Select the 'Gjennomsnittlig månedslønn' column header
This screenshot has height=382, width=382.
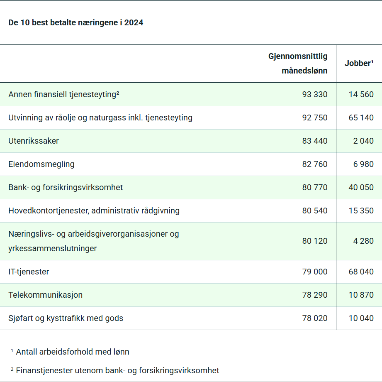click(298, 63)
